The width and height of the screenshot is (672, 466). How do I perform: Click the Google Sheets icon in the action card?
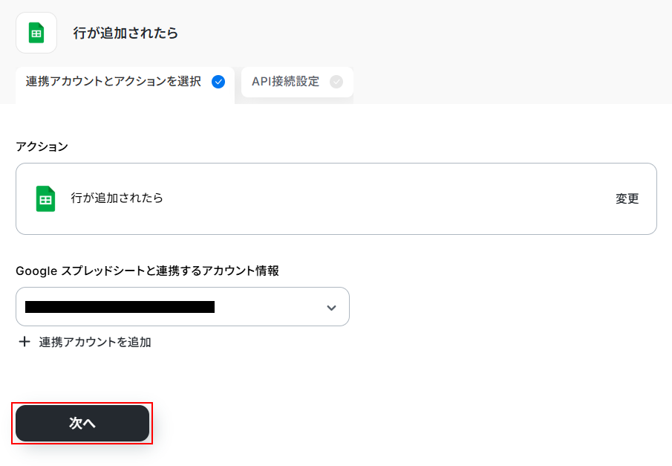click(46, 198)
